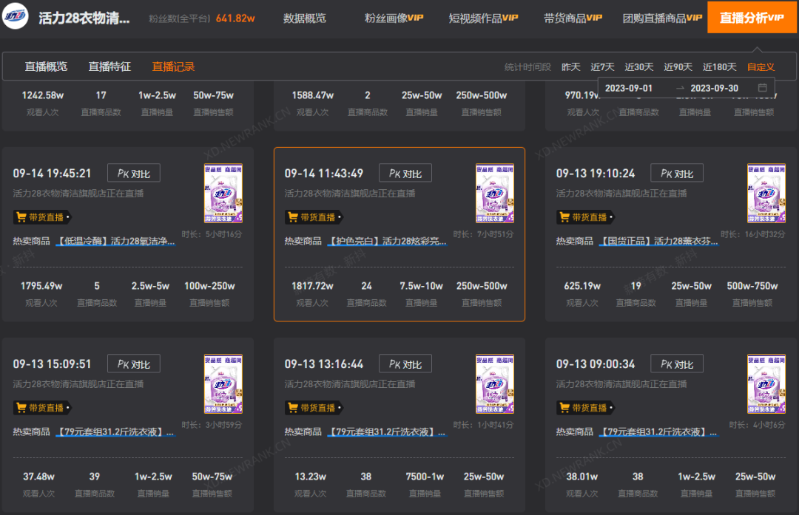The image size is (799, 515).
Task: Click PK对比 on the 09-14 19:45:21 live
Action: (133, 173)
